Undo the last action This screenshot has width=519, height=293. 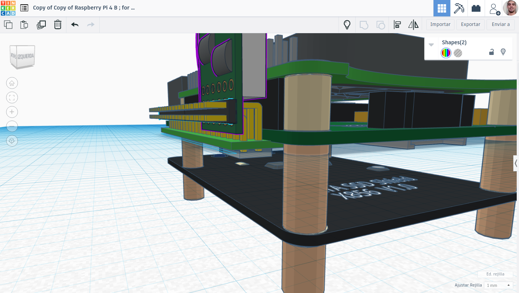[x=75, y=25]
